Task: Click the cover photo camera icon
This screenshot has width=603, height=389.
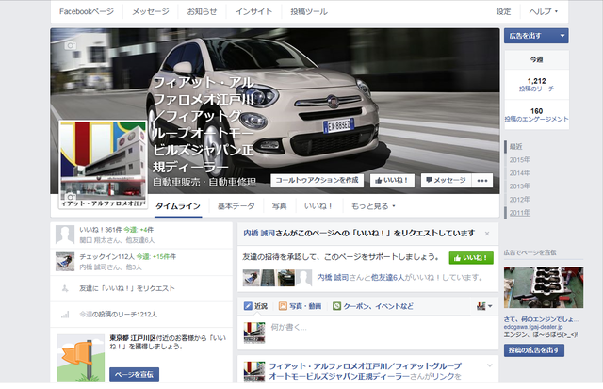Action: [x=70, y=45]
